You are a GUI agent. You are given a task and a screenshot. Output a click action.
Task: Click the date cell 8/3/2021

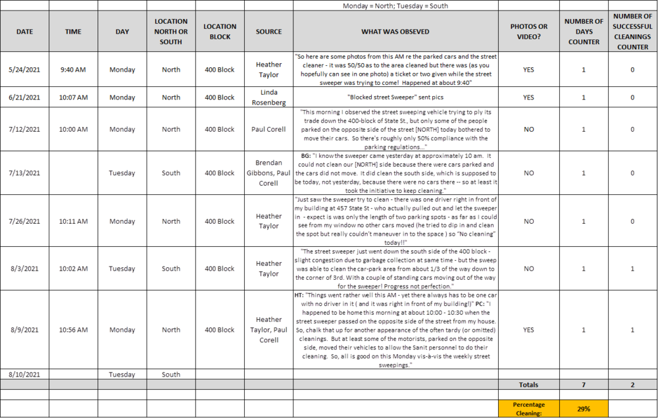click(24, 269)
